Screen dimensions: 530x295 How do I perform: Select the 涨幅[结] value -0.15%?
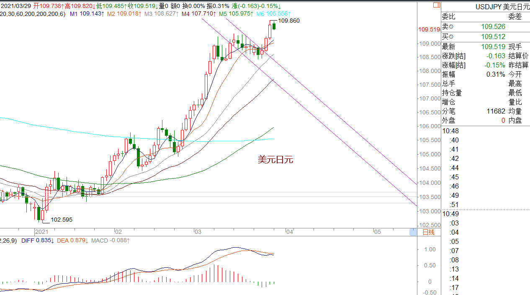coord(495,65)
